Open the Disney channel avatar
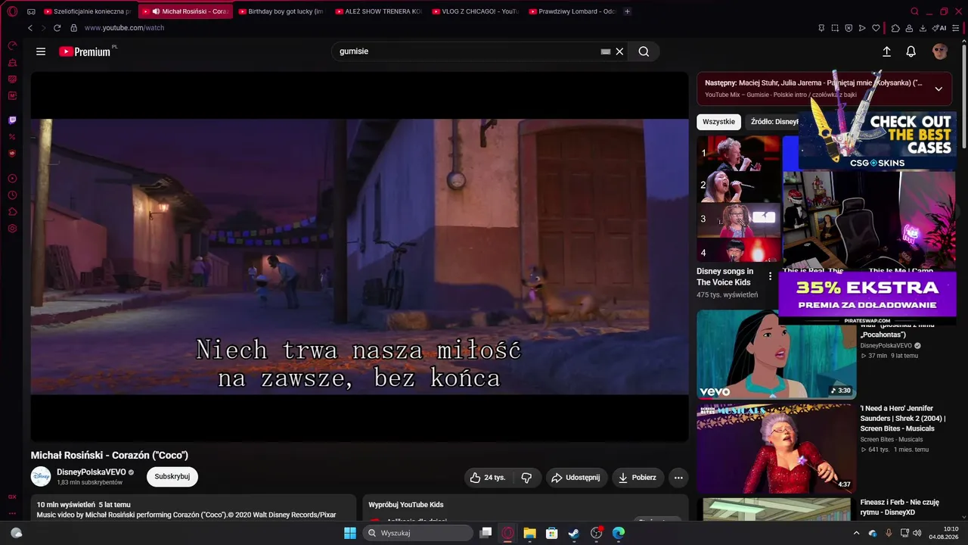This screenshot has width=968, height=545. click(41, 477)
